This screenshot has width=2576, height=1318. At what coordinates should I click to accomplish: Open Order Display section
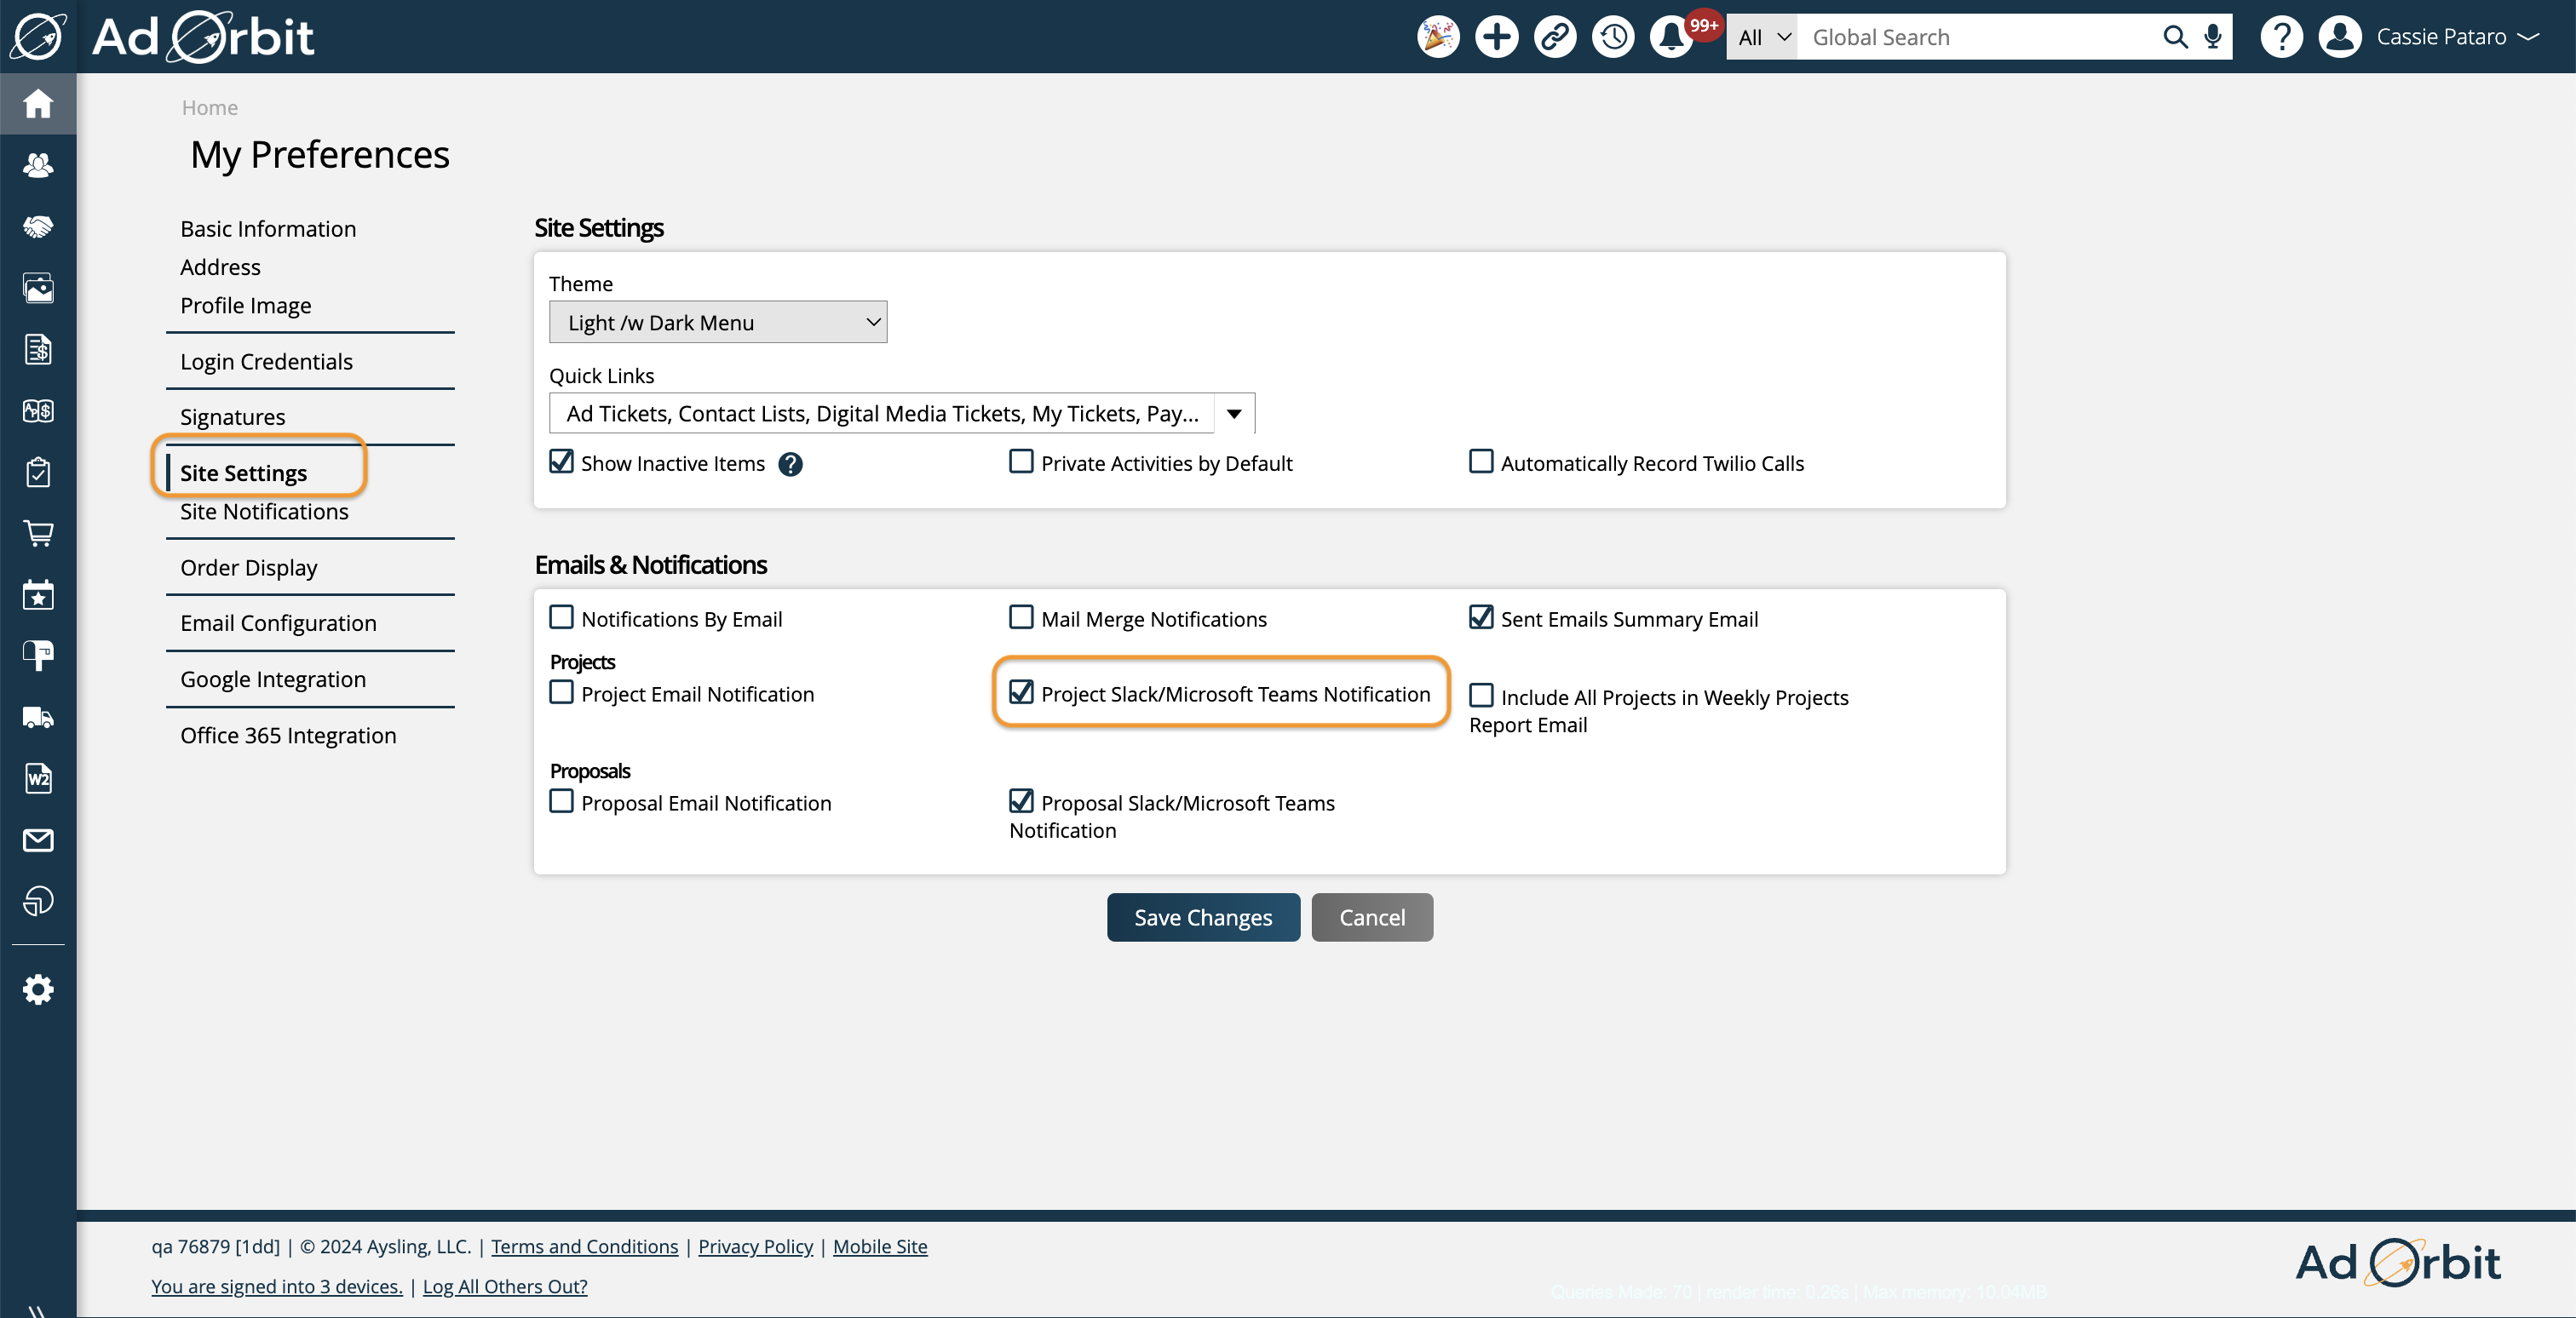pyautogui.click(x=248, y=568)
